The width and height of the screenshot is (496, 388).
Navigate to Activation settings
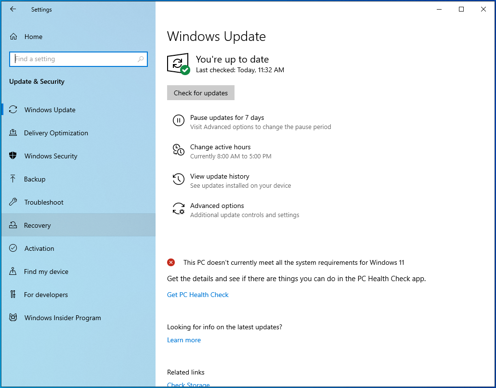tap(78, 248)
